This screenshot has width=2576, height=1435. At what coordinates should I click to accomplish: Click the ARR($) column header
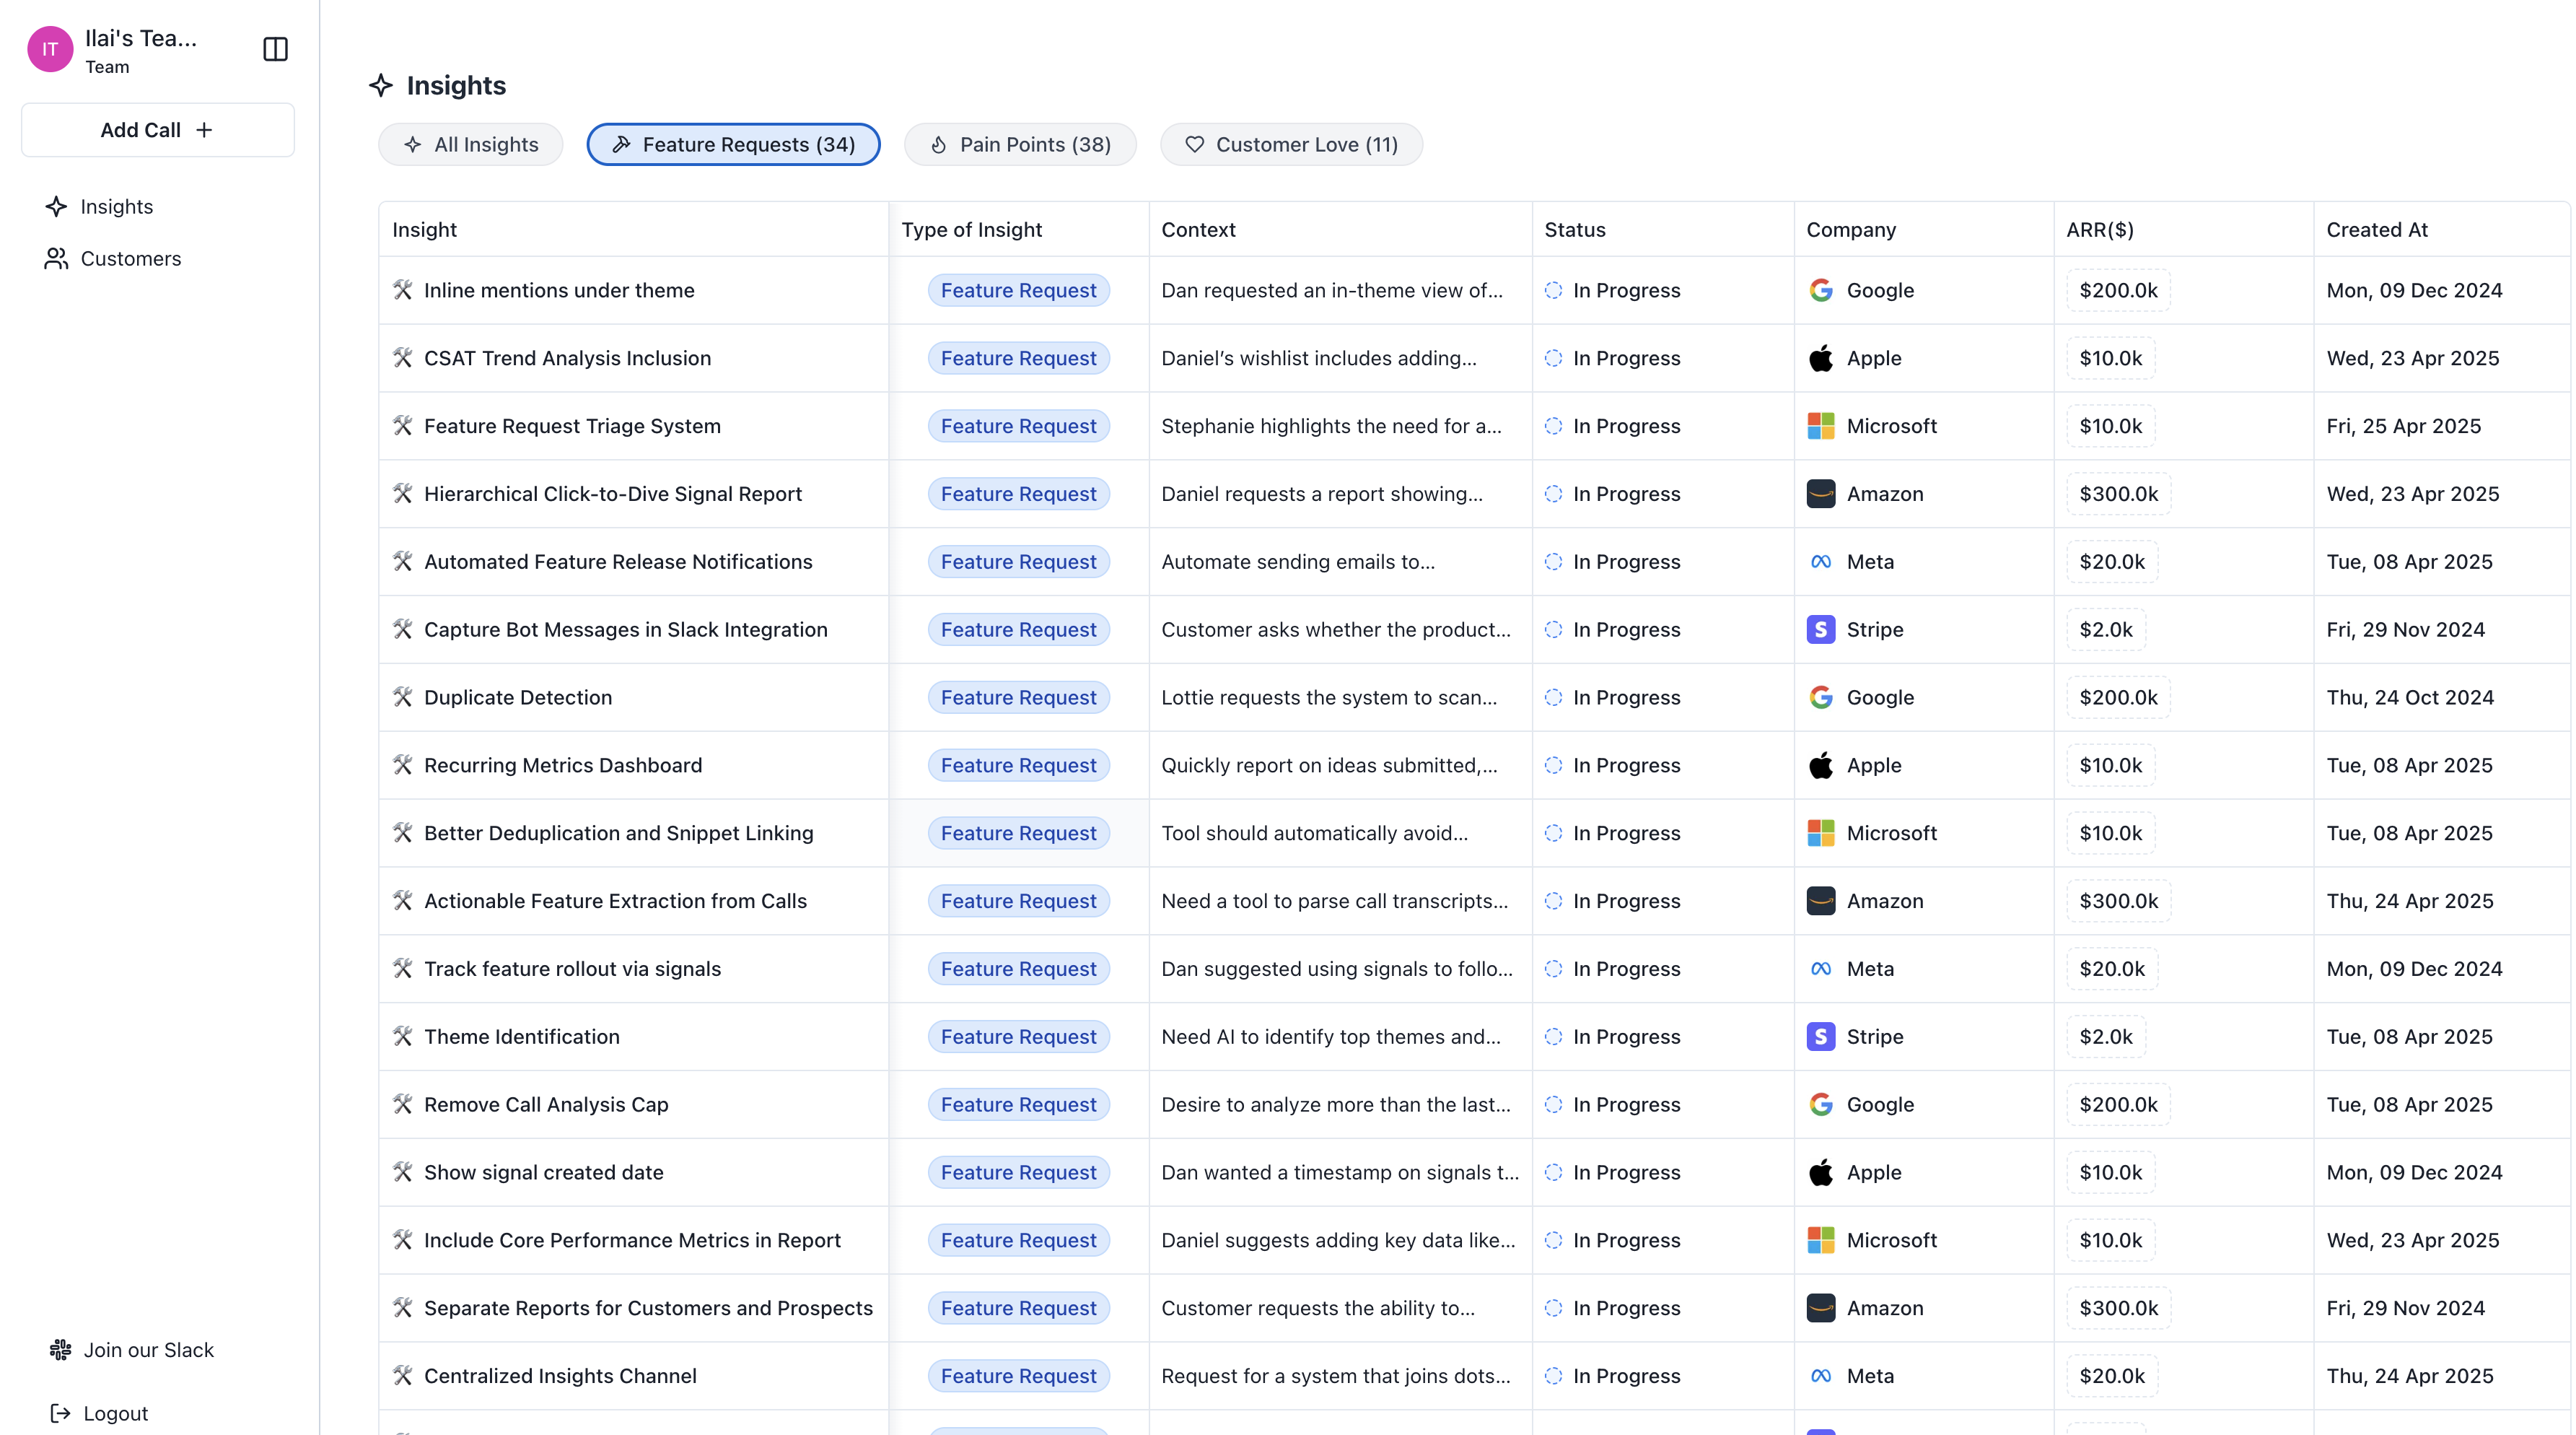(2100, 229)
